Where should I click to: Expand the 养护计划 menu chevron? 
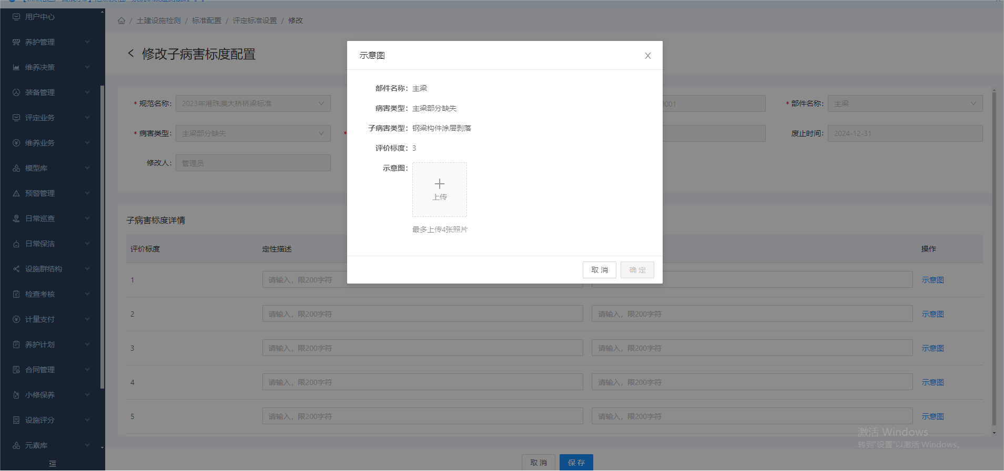click(87, 344)
